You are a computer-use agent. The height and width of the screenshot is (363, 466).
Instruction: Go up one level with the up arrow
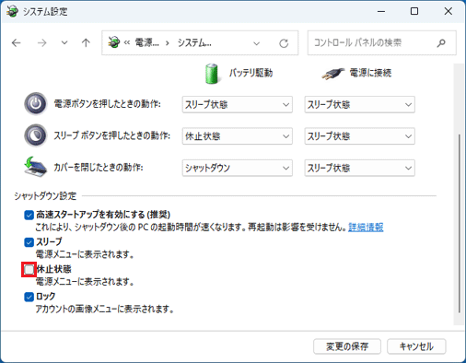(x=86, y=42)
